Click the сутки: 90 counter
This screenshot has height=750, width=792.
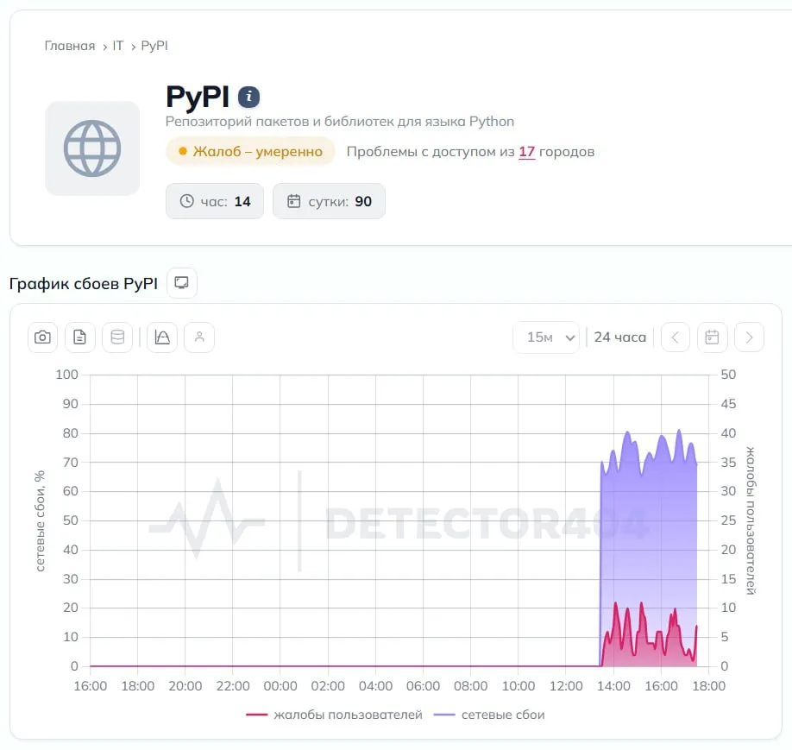pos(329,201)
